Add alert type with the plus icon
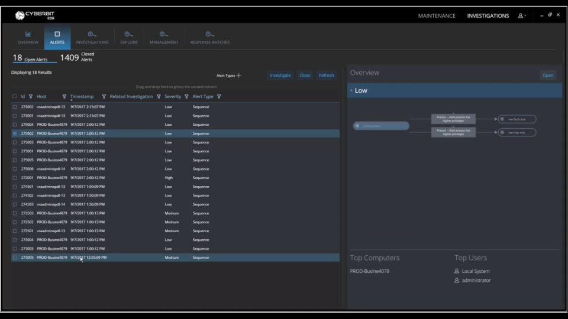This screenshot has height=319, width=568. 239,76
